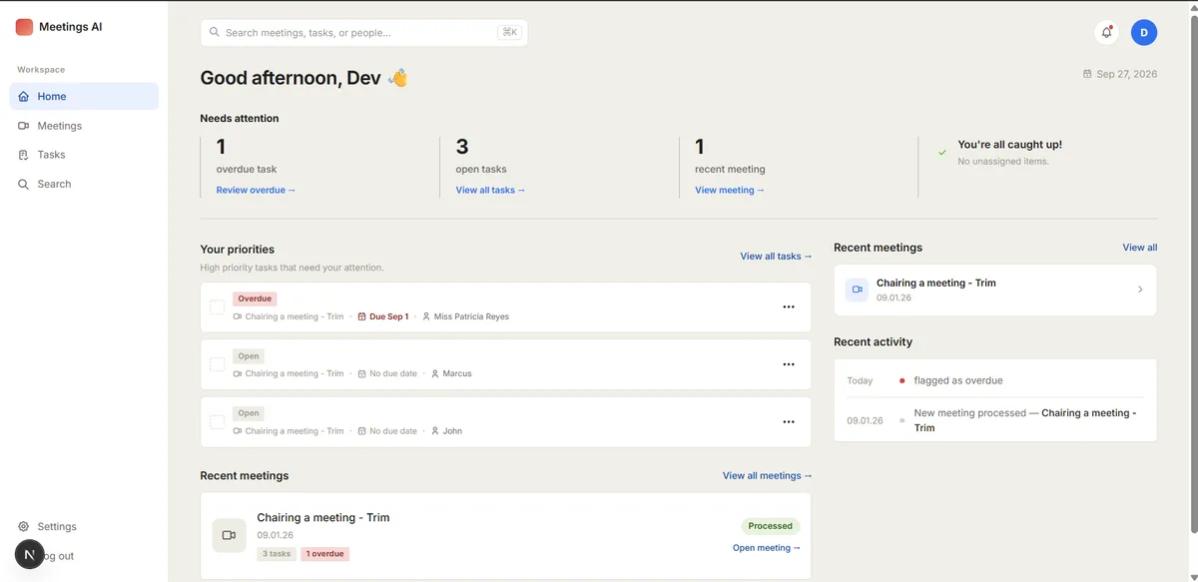Click Miss Patricia Reyes assignee name

point(471,316)
